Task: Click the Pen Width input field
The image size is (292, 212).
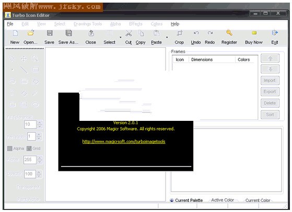Action: [31, 136]
